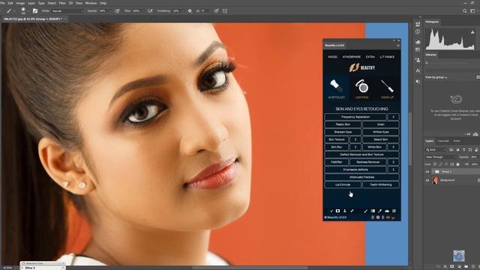This screenshot has width=480, height=270.
Task: Open the Opacity dropdown arrow in options bar
Action: (110, 11)
